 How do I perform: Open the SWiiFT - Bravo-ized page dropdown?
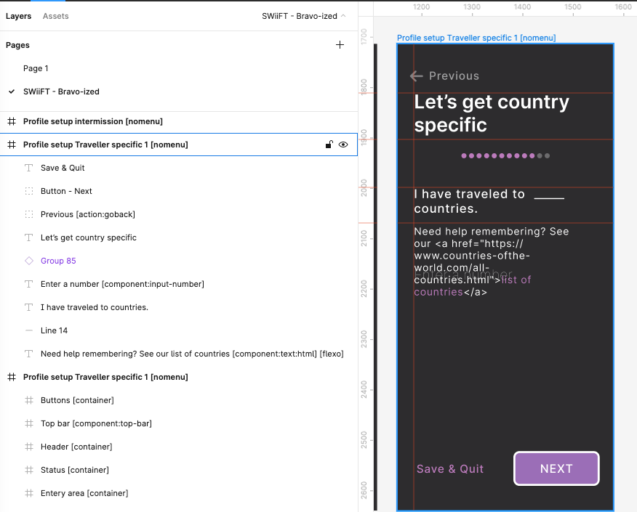point(303,16)
